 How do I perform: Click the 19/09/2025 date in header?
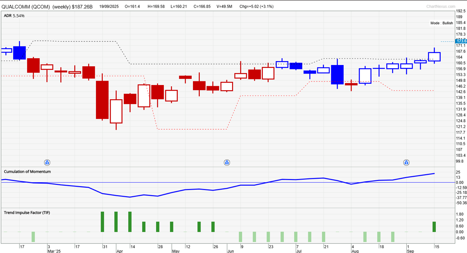[x=110, y=7]
